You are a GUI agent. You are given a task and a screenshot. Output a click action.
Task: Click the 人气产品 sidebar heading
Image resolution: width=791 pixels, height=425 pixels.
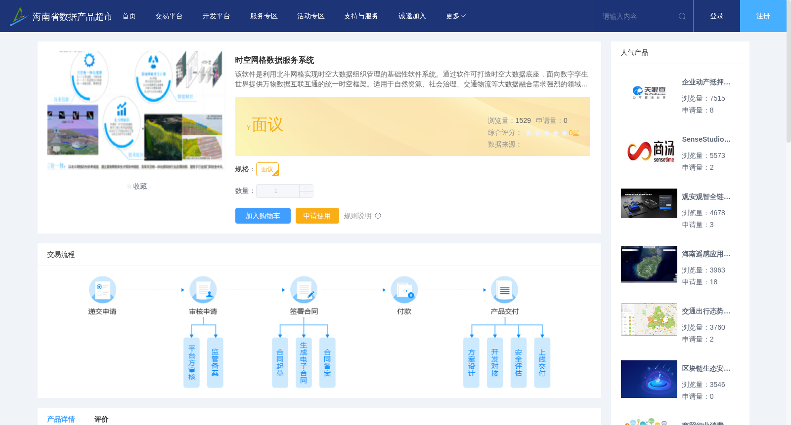(634, 53)
